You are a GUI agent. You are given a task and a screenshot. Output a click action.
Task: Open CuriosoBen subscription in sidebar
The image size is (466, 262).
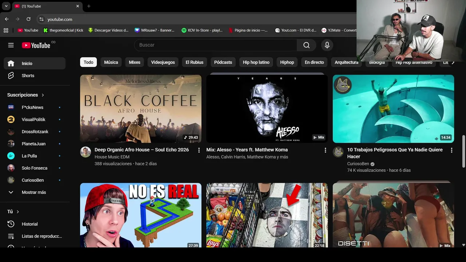(x=34, y=180)
